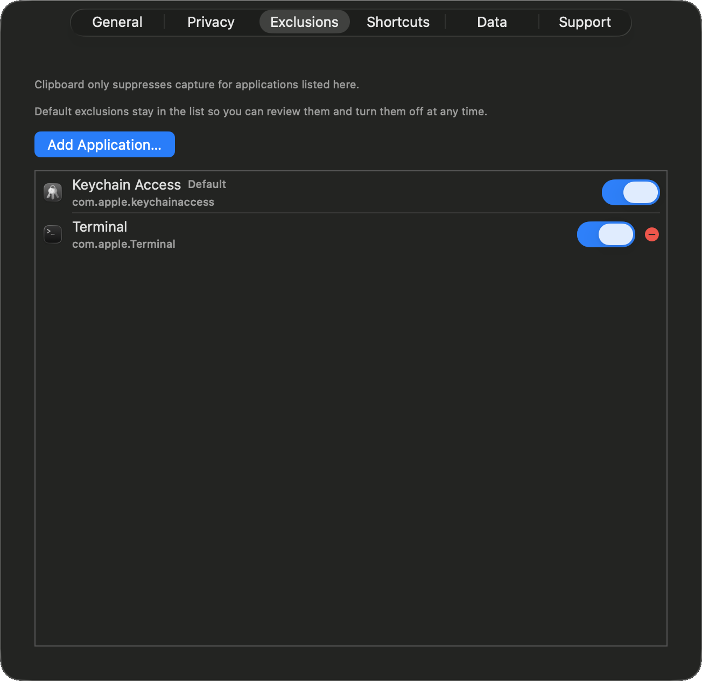Image resolution: width=702 pixels, height=681 pixels.
Task: Select the Exclusions tab
Action: point(305,22)
